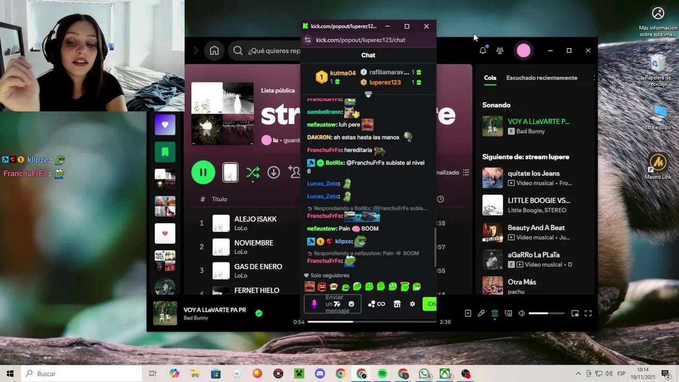Mute the Spotify volume speaker icon
This screenshot has width=679, height=382.
pyautogui.click(x=521, y=313)
